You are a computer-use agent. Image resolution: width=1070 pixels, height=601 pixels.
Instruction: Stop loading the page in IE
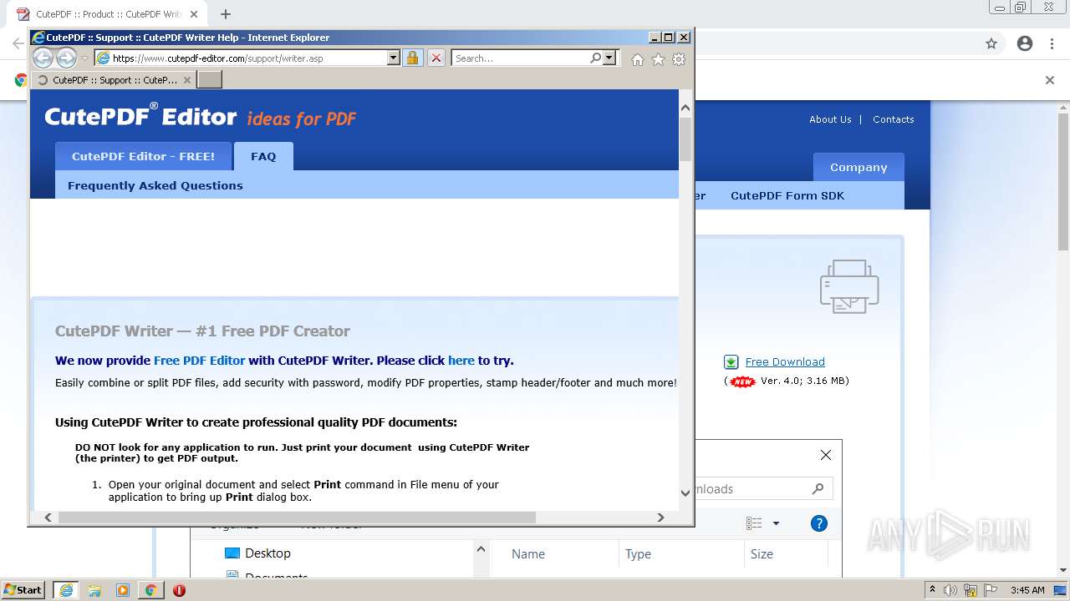[x=436, y=58]
